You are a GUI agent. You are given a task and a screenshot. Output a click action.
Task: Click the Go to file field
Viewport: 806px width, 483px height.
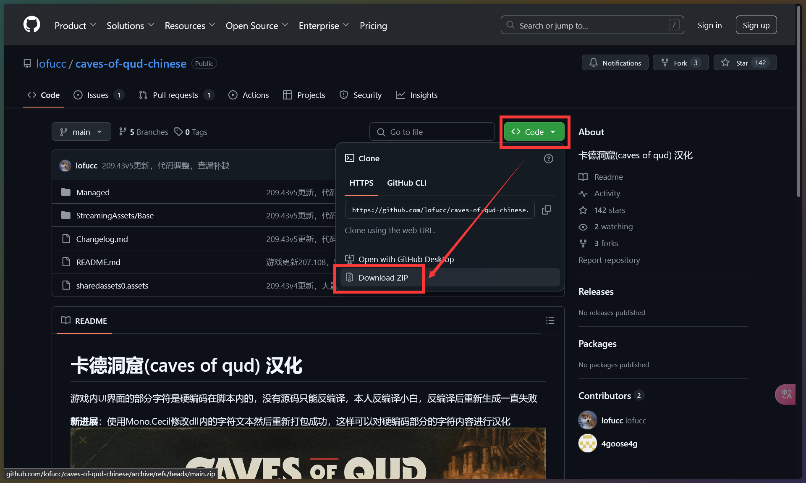coord(432,132)
